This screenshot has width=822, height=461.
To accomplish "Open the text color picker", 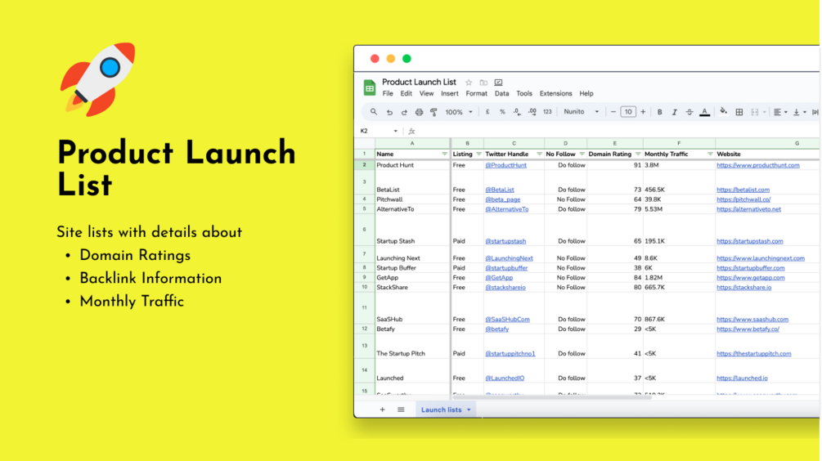I will (x=704, y=112).
